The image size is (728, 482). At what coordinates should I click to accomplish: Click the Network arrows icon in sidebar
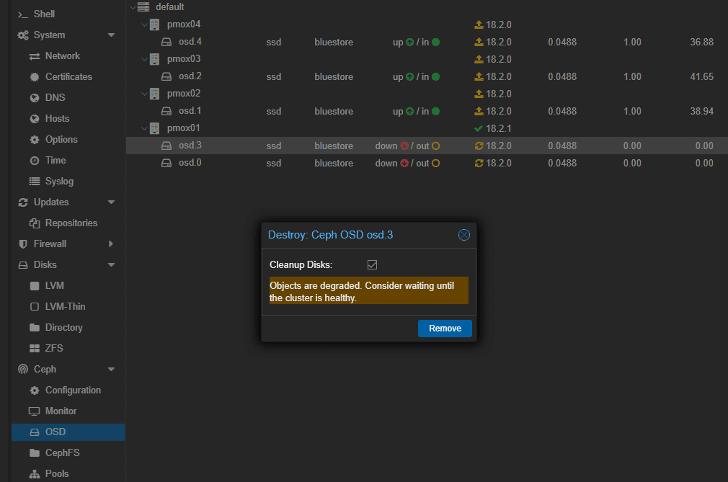pos(35,56)
